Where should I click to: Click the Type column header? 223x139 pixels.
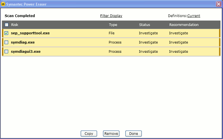113,25
